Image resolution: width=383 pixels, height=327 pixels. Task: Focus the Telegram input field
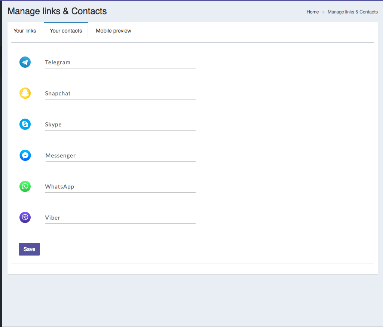pyautogui.click(x=120, y=62)
